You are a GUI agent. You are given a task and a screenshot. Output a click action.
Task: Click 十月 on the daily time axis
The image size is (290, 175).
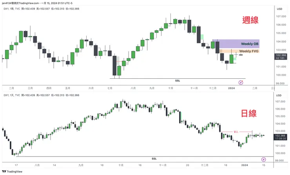point(121,165)
